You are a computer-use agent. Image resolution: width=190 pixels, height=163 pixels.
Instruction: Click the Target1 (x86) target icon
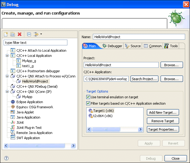(x=90, y=111)
